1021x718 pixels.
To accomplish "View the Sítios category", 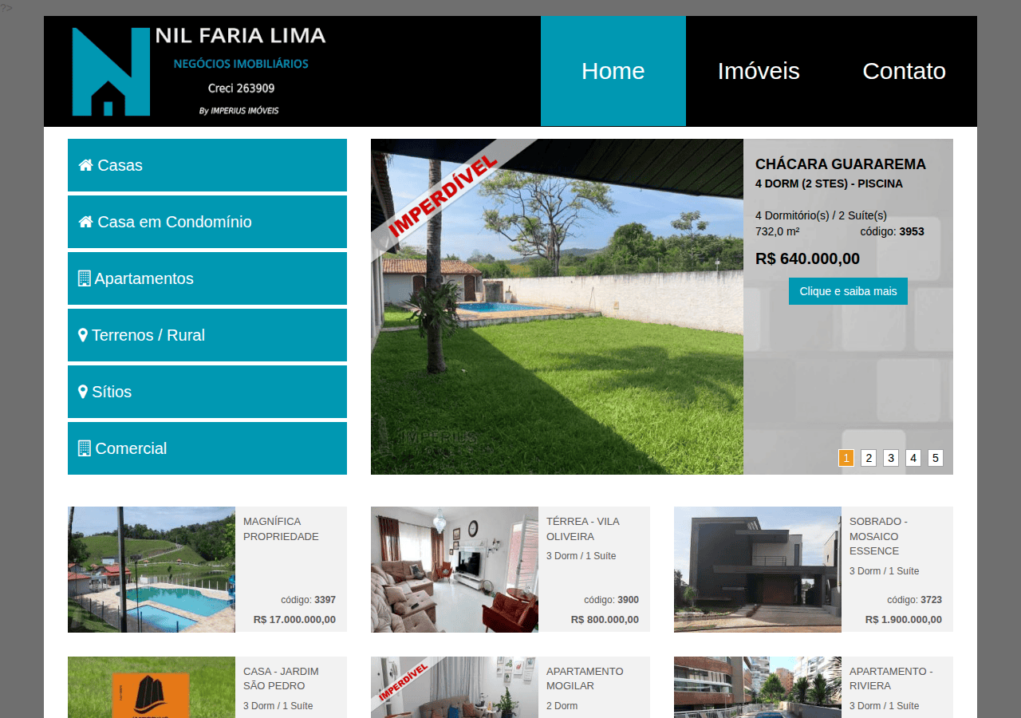I will pos(207,392).
